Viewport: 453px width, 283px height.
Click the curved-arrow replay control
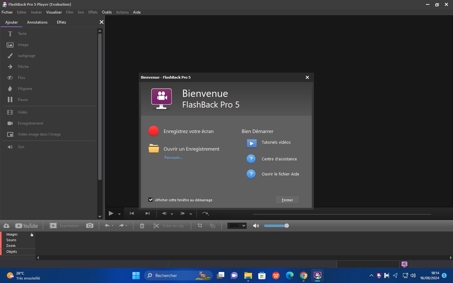coord(205,214)
